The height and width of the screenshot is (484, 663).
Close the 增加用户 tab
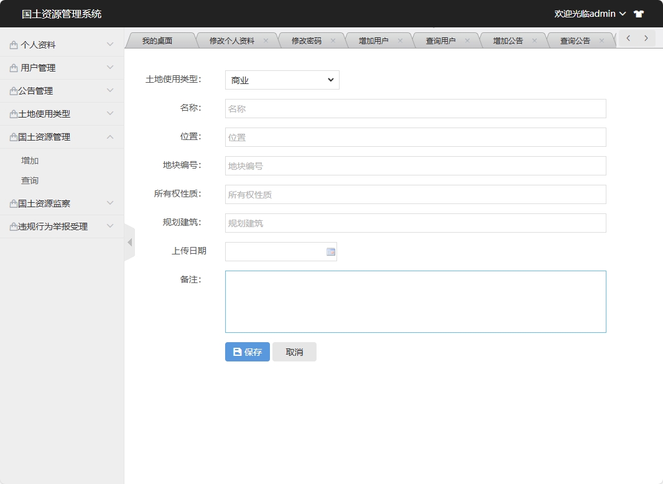coord(400,41)
